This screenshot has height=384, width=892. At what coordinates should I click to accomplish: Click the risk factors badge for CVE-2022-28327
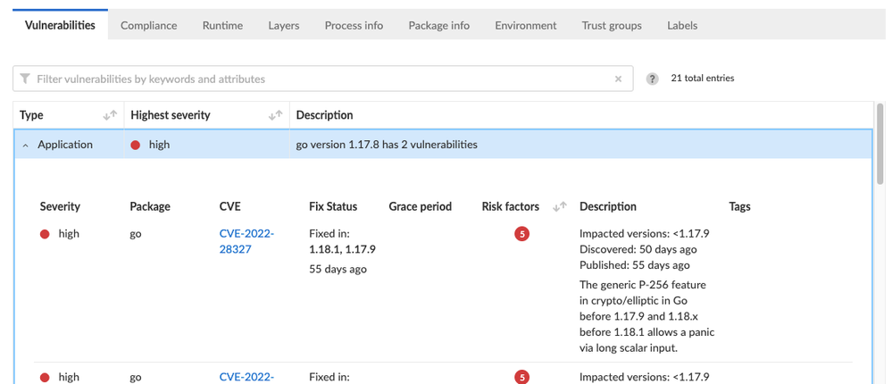pyautogui.click(x=522, y=234)
